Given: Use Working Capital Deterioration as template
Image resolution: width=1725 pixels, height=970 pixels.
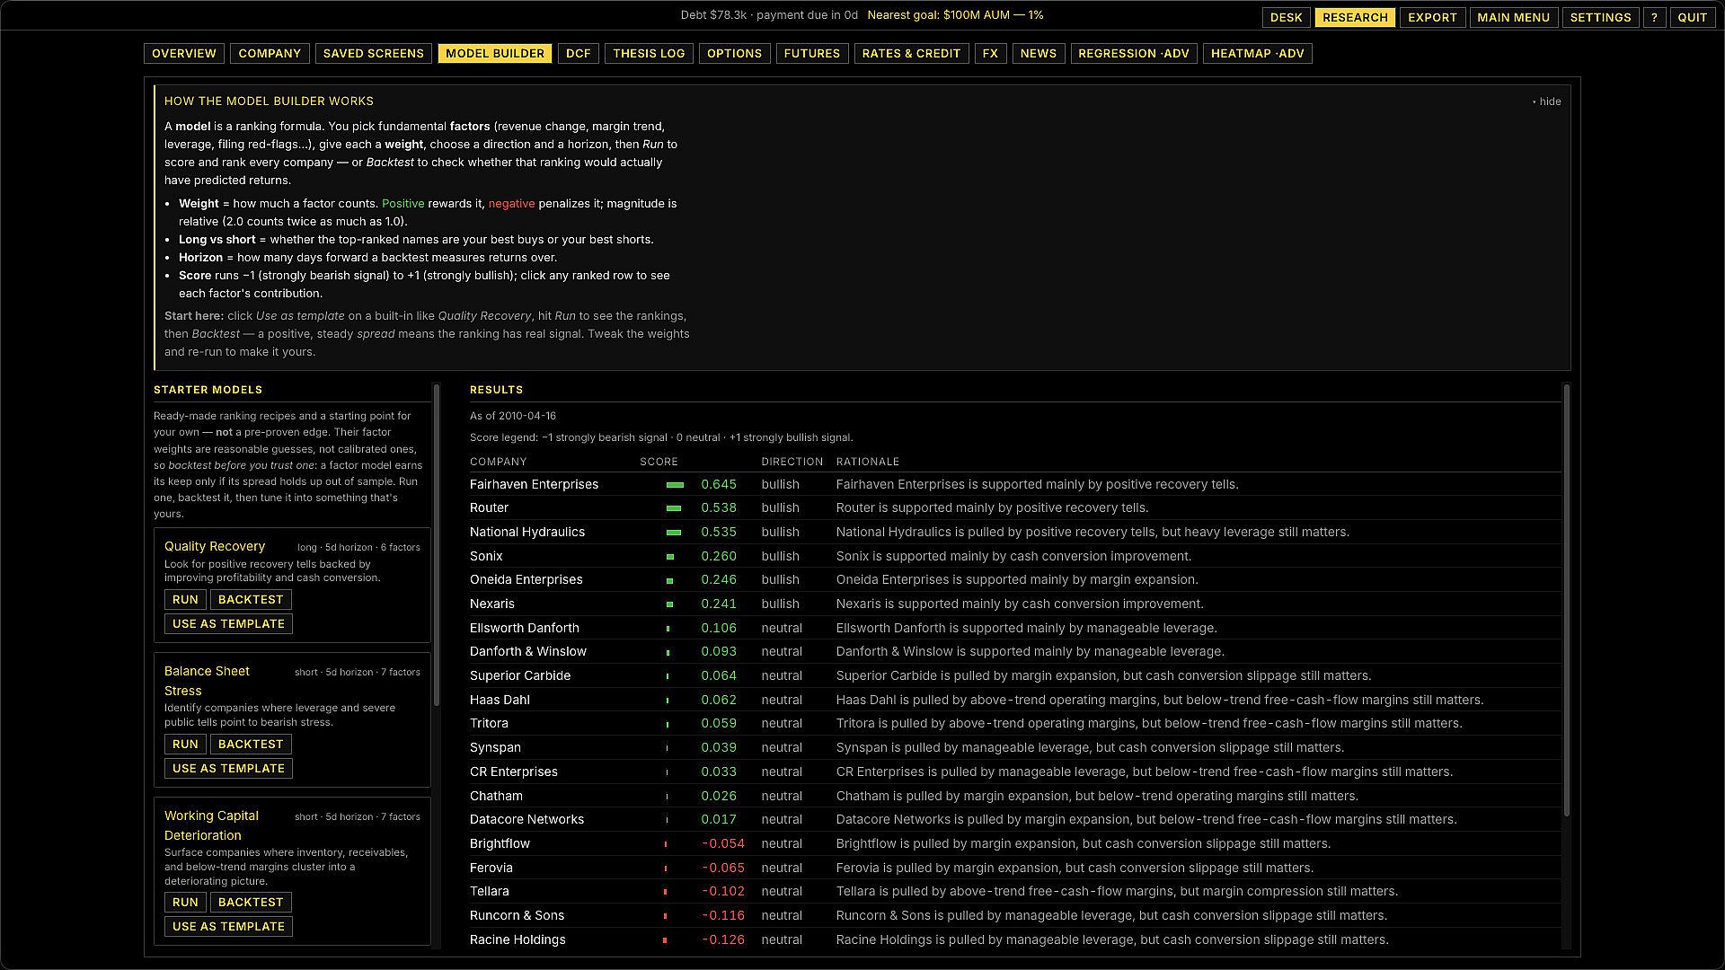Looking at the screenshot, I should coord(228,927).
